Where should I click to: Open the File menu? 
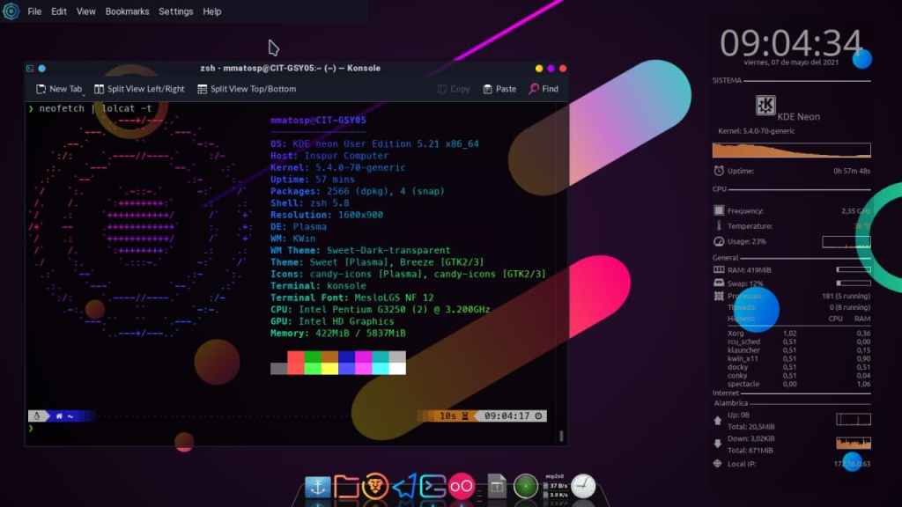[x=34, y=11]
